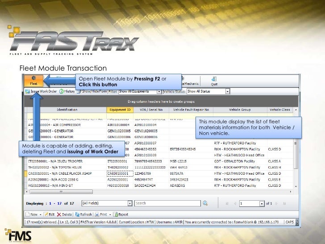Click fault repair cell MSE-12215
This screenshot has width=325, height=244.
191,161
